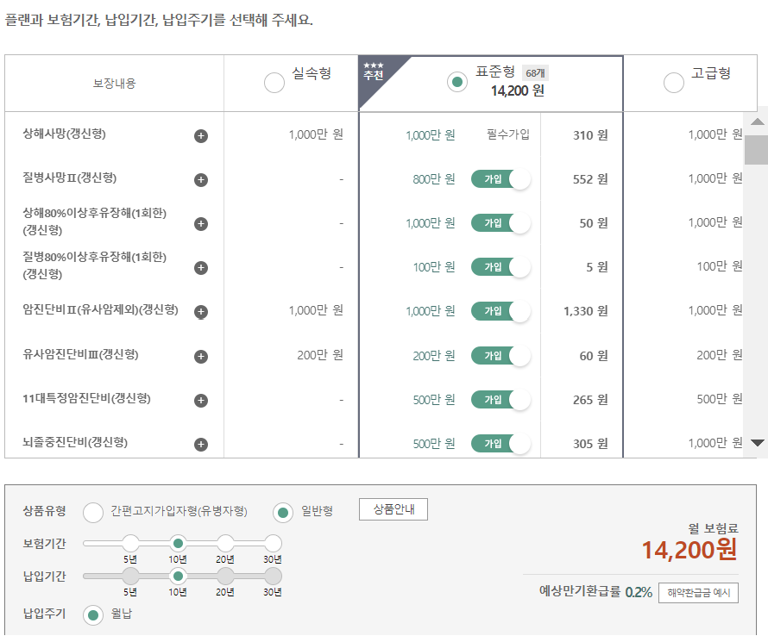This screenshot has width=768, height=636.
Task: Click the 68개 coverage count badge
Action: (535, 73)
